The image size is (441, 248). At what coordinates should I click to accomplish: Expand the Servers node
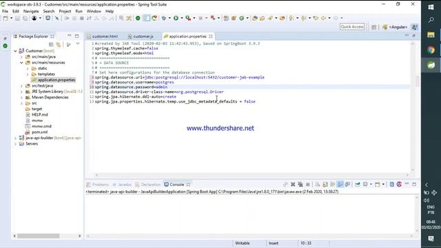[x=15, y=144]
